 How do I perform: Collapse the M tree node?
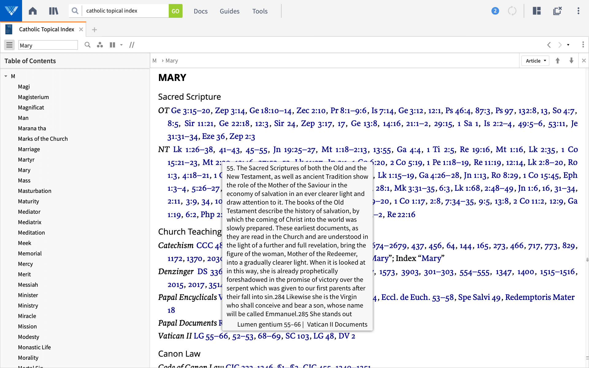6,76
